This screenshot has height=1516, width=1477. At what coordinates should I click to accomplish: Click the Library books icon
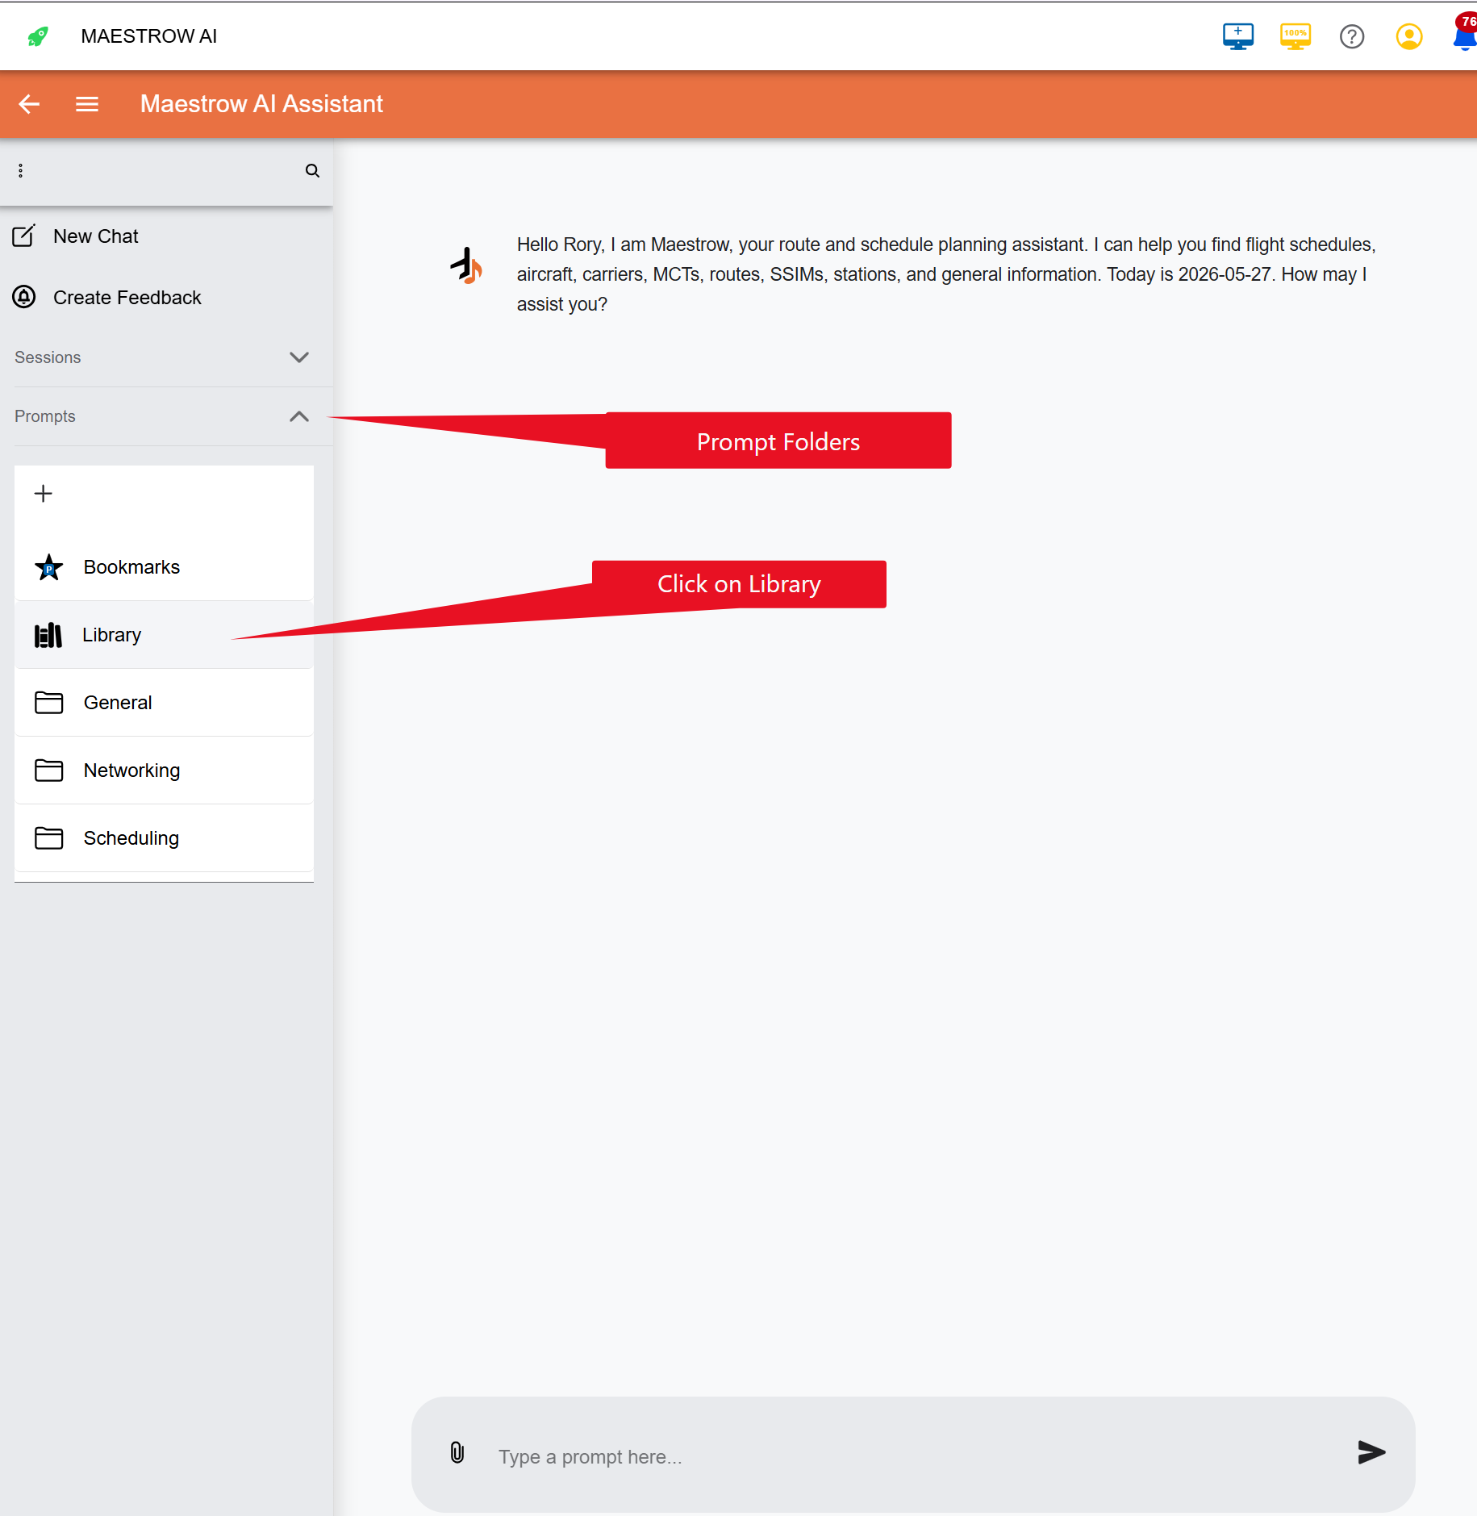[x=48, y=635]
